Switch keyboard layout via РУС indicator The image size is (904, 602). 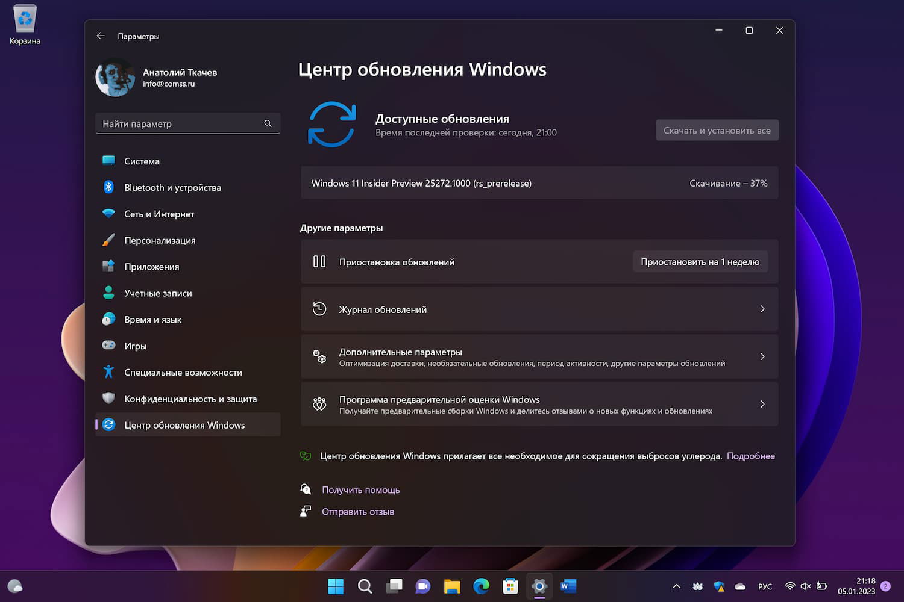click(x=764, y=586)
